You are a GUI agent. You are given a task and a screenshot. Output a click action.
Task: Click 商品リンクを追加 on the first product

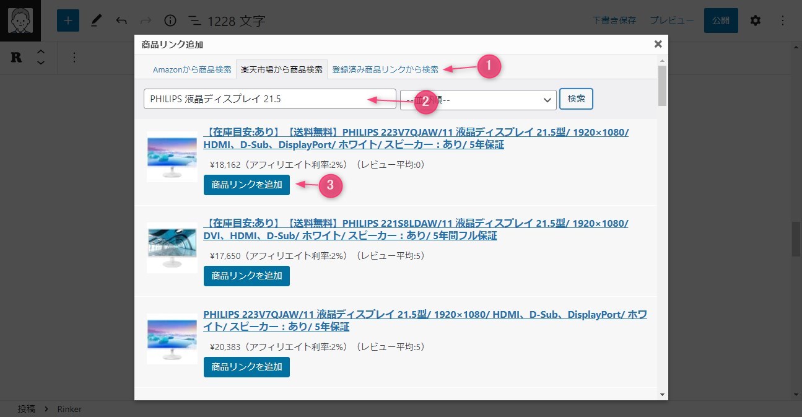click(246, 185)
